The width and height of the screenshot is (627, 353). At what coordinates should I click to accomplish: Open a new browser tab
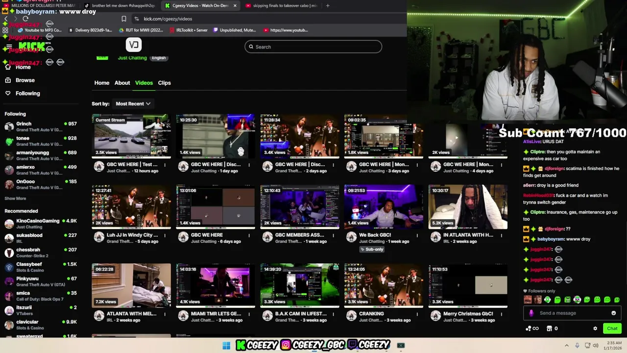pyautogui.click(x=328, y=5)
